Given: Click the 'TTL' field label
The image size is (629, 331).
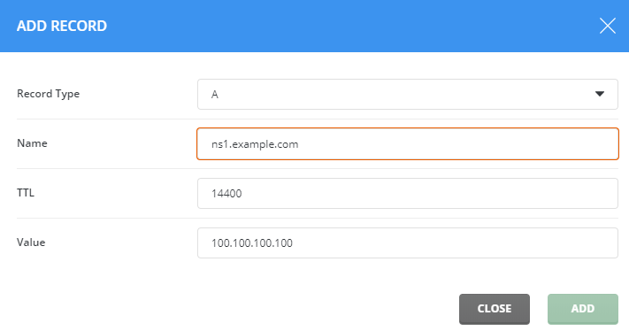Looking at the screenshot, I should [x=26, y=193].
